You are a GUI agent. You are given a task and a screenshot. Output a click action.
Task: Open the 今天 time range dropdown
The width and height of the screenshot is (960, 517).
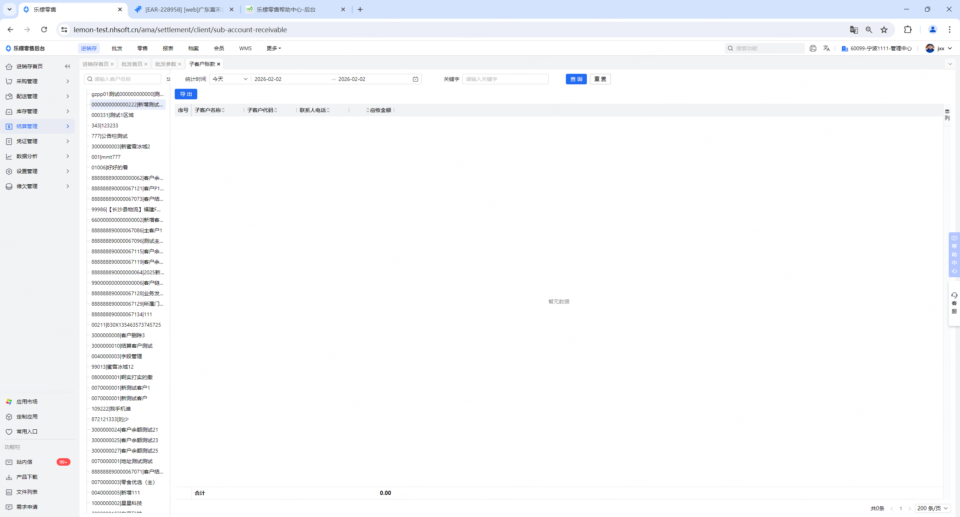click(230, 79)
